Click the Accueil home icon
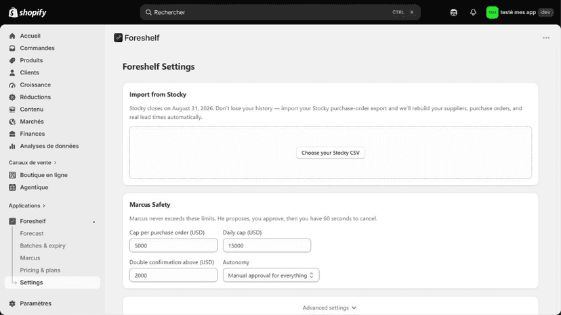561x315 pixels. pyautogui.click(x=12, y=36)
